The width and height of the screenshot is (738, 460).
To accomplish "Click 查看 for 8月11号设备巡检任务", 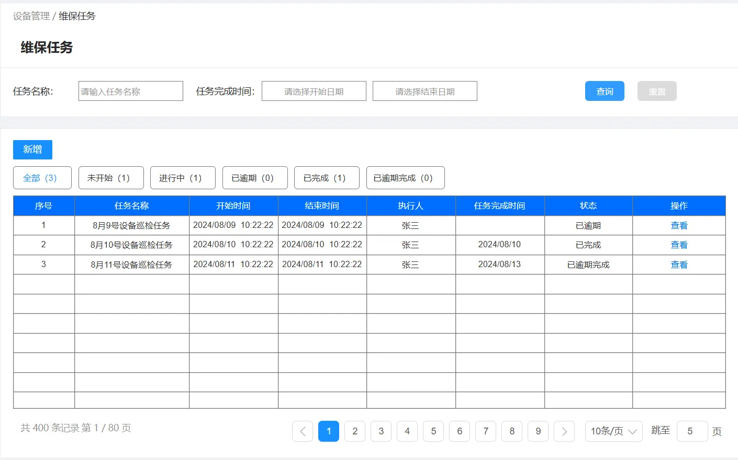I will pyautogui.click(x=679, y=264).
